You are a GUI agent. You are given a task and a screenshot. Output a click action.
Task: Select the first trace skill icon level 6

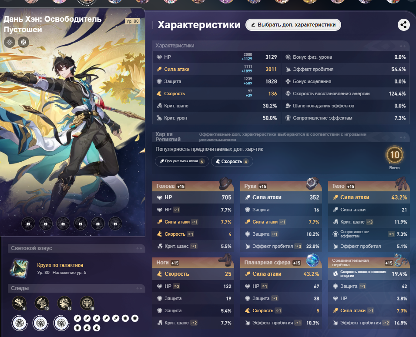19,303
